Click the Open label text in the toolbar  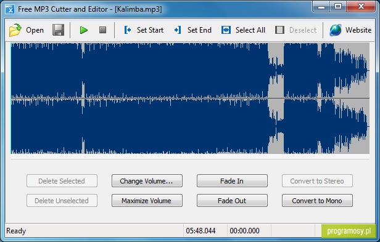point(35,30)
